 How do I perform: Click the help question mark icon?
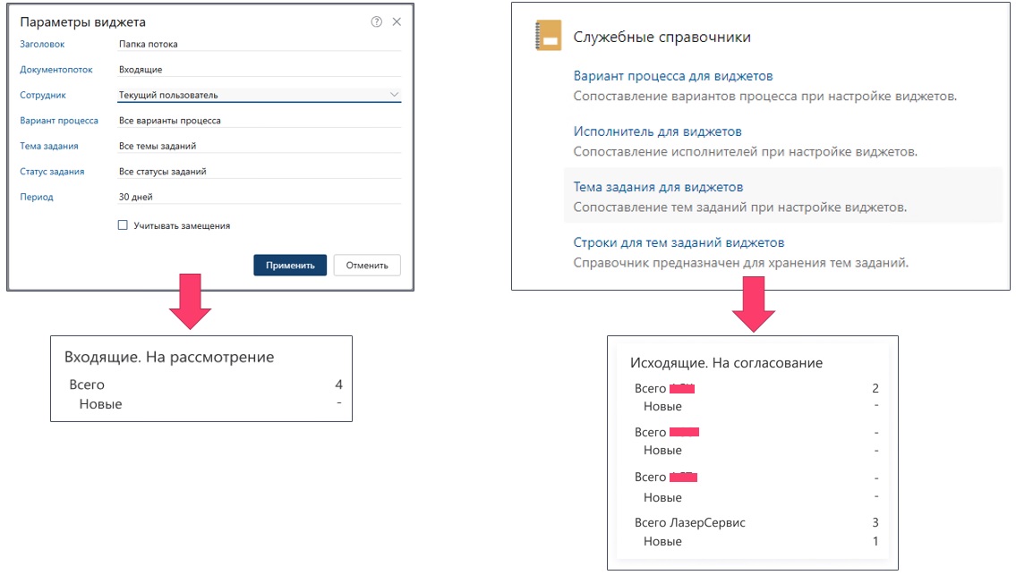(376, 22)
